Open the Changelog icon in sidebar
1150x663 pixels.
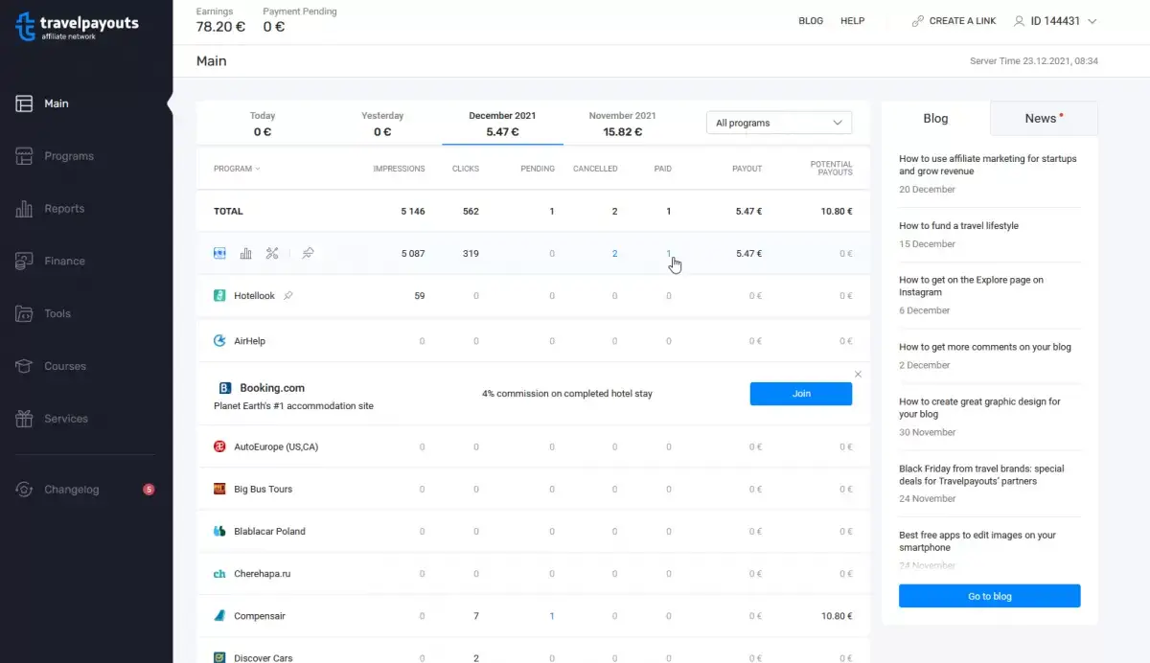pyautogui.click(x=24, y=490)
